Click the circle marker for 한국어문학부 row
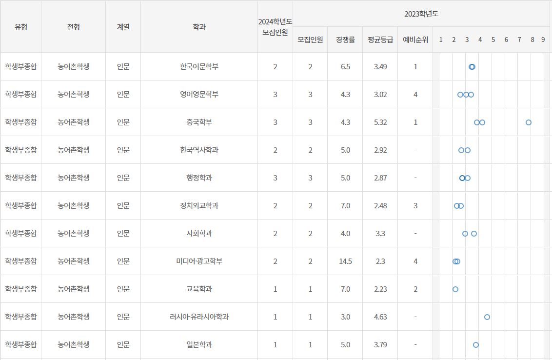The image size is (552, 360). 472,67
